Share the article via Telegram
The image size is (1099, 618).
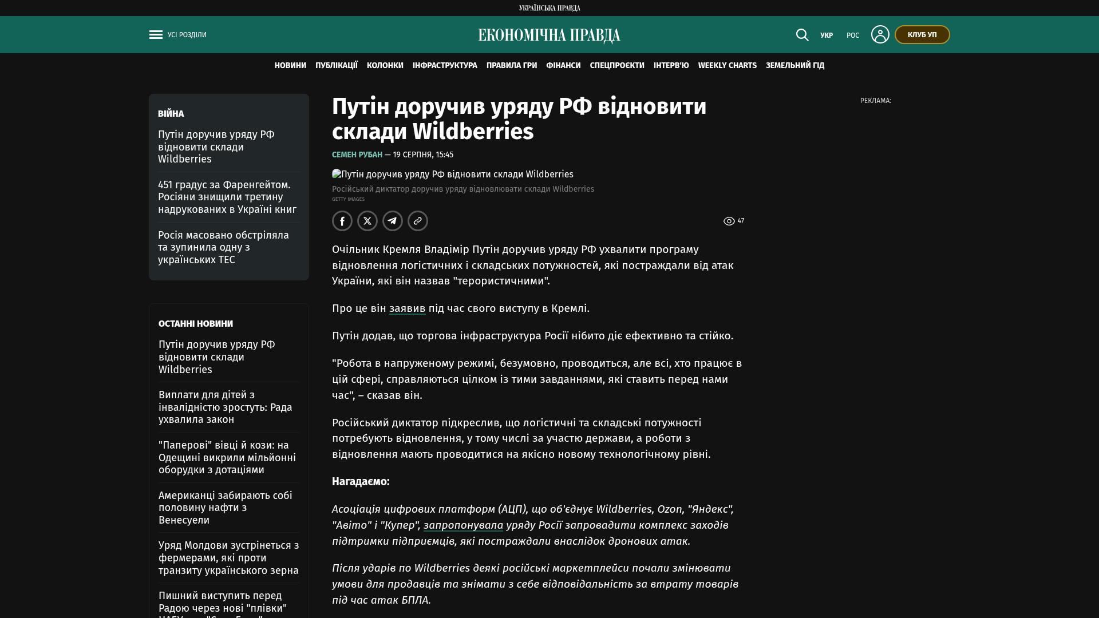[393, 221]
